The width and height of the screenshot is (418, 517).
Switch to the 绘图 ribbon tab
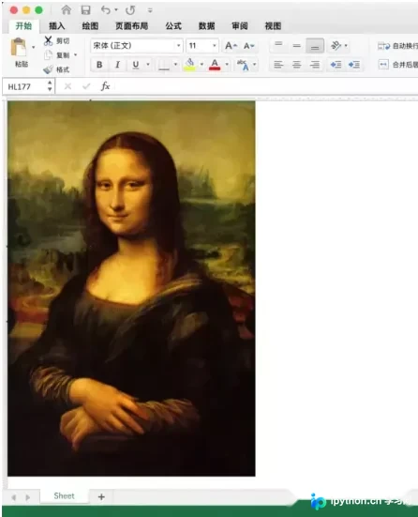[x=90, y=26]
